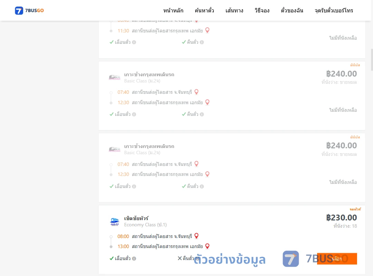The height and width of the screenshot is (276, 373).
Task: Click the เชิดชัยทัวร์ operator logo
Action: pos(115,221)
